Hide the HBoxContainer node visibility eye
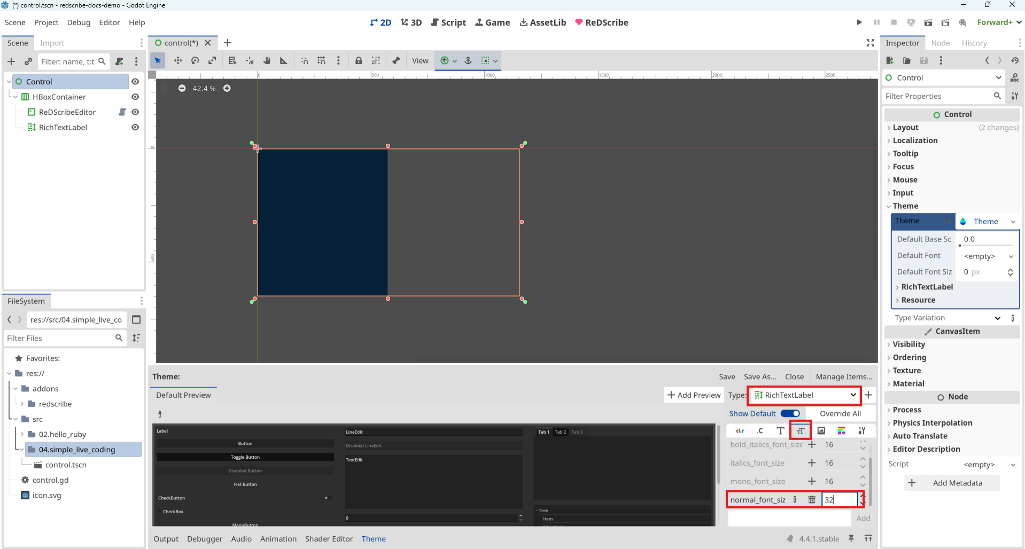1025x549 pixels. click(135, 97)
